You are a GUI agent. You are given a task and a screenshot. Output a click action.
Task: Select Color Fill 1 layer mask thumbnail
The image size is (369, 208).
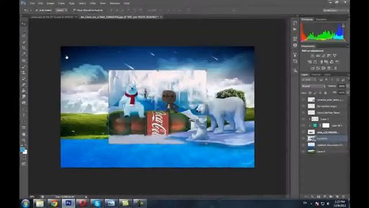click(x=326, y=126)
